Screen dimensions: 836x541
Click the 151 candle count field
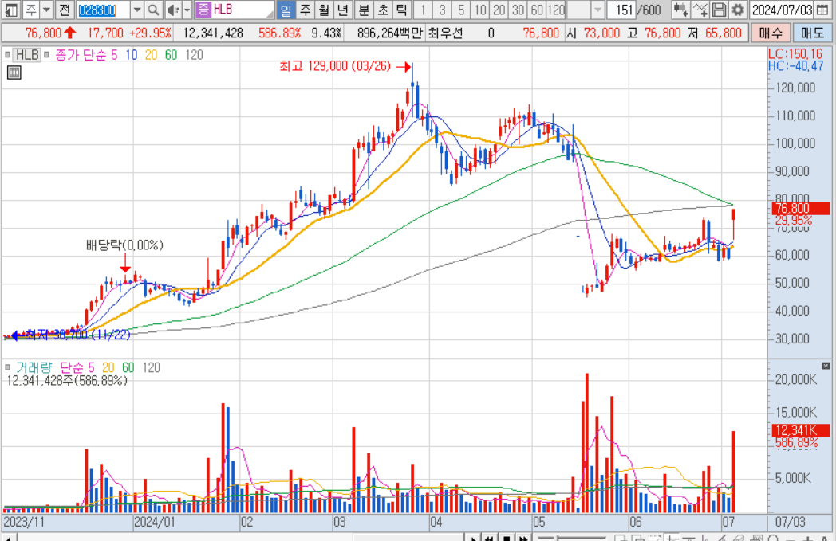tap(621, 10)
